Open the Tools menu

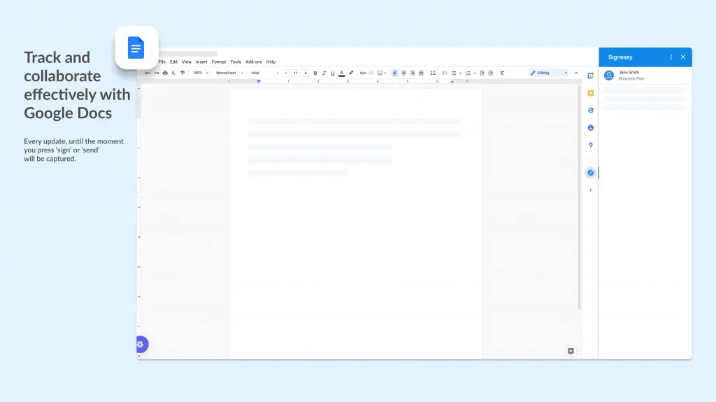pos(236,62)
